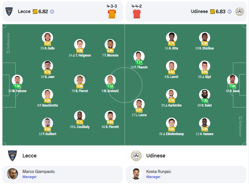This screenshot has height=184, width=249.
Task: Select F. Thauvin's player avatar
Action: point(139,57)
